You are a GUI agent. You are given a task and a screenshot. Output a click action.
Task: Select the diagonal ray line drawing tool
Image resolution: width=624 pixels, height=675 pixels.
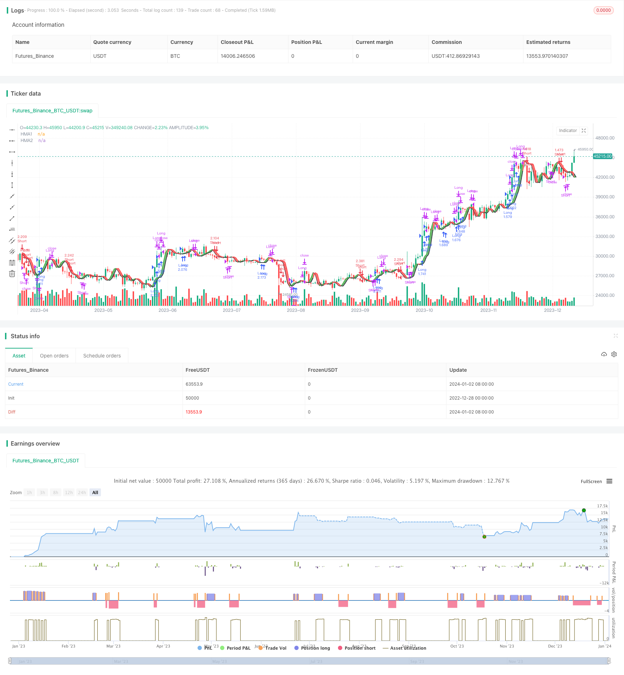pyautogui.click(x=12, y=207)
